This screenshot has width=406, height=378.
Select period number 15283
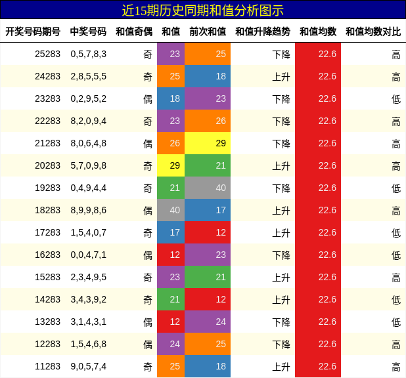[48, 277]
